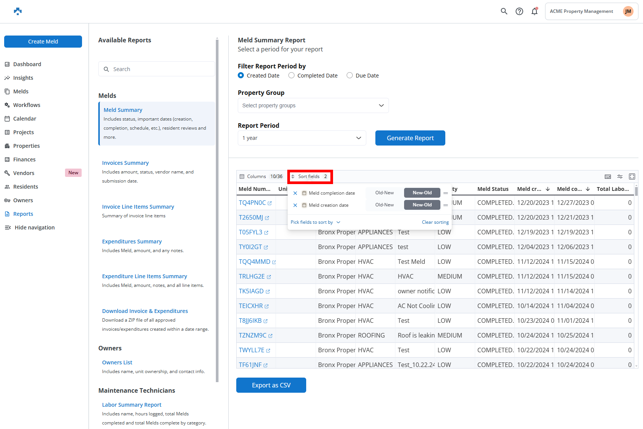Open Finances in the sidebar
The image size is (643, 429).
tap(24, 160)
